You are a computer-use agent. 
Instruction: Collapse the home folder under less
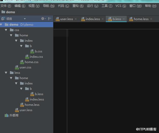(x=11, y=78)
